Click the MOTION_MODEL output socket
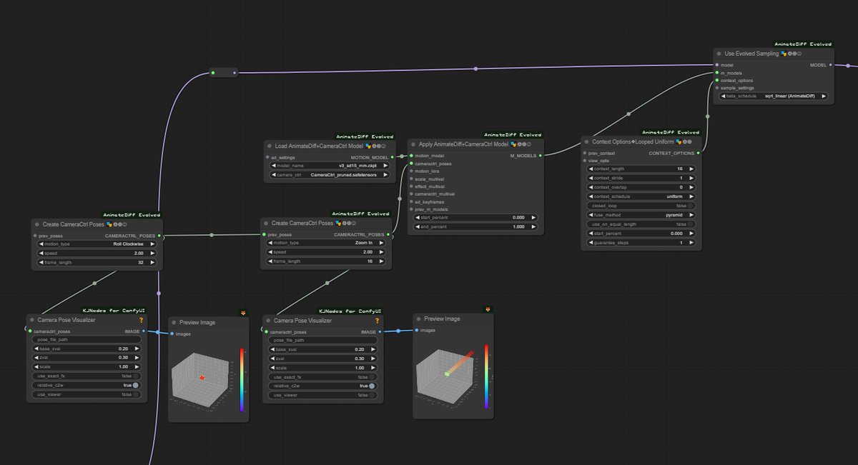Image resolution: width=858 pixels, height=465 pixels. pyautogui.click(x=392, y=157)
